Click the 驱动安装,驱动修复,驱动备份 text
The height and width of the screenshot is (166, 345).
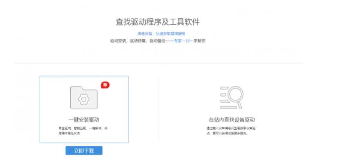(138, 41)
